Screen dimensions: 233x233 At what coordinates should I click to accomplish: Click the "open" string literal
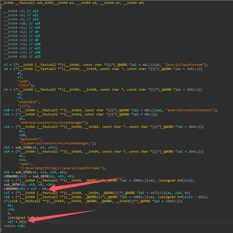[25, 164]
